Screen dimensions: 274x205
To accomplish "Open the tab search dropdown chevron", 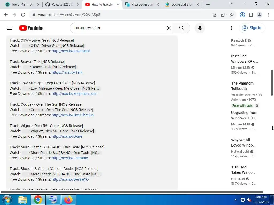I will click(x=231, y=4).
